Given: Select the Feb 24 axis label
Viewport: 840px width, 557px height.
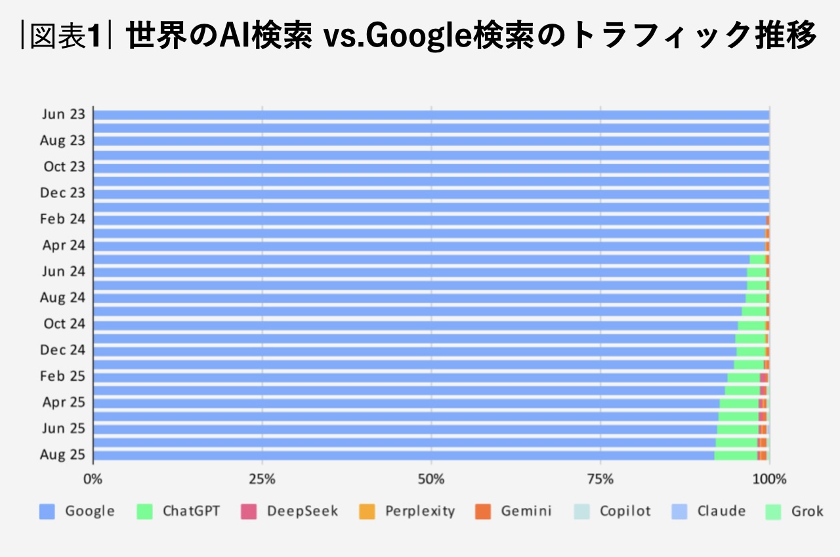Looking at the screenshot, I should pyautogui.click(x=63, y=219).
